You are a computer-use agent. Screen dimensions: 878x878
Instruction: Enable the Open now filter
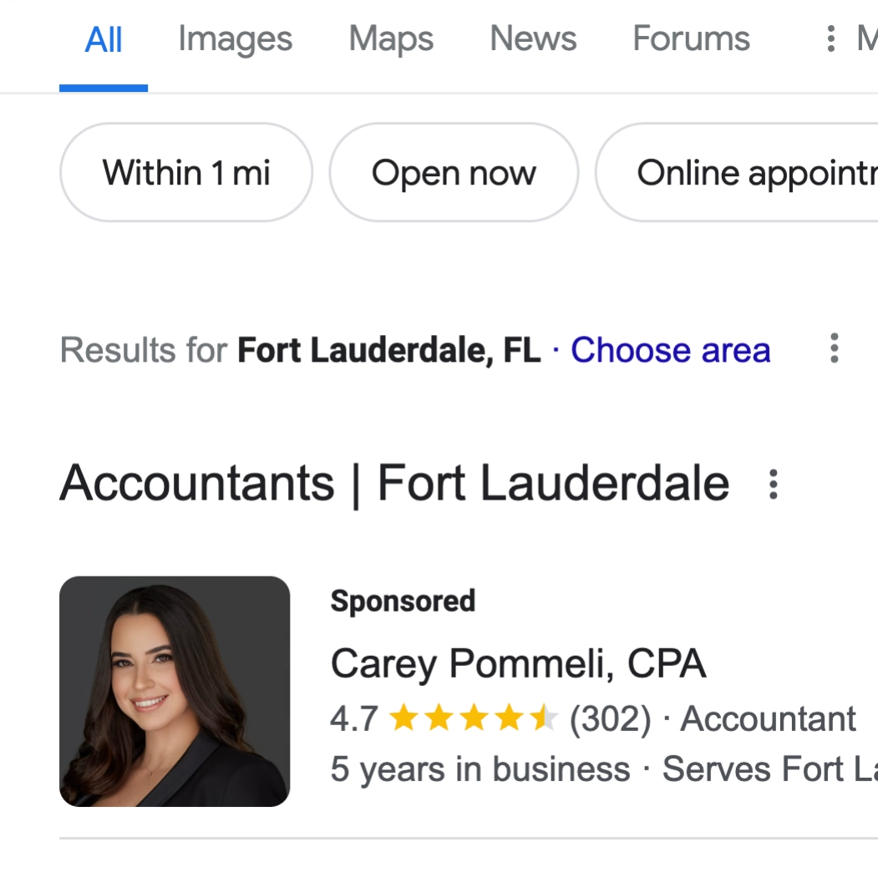(454, 173)
